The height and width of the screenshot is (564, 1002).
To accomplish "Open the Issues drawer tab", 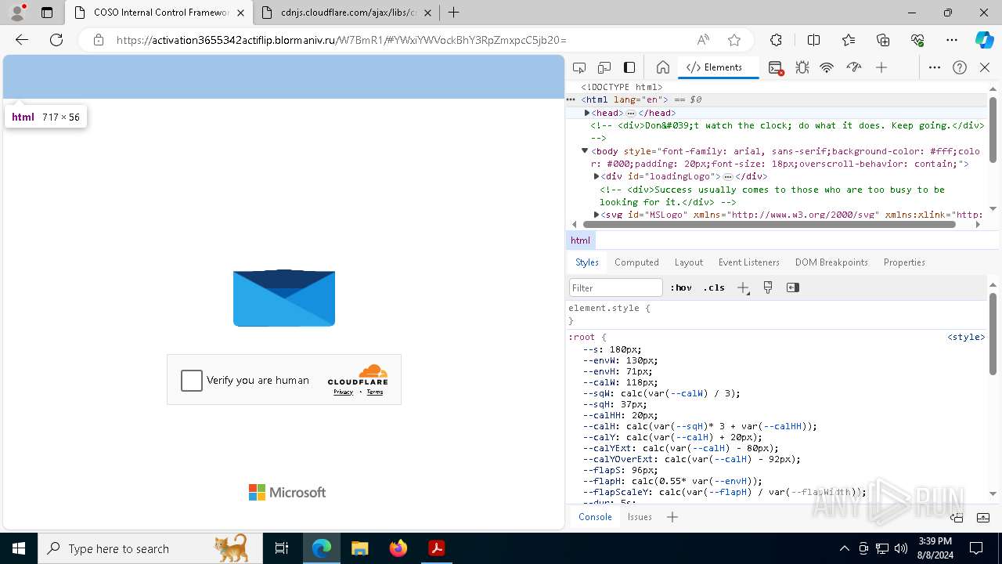I will coord(640,517).
